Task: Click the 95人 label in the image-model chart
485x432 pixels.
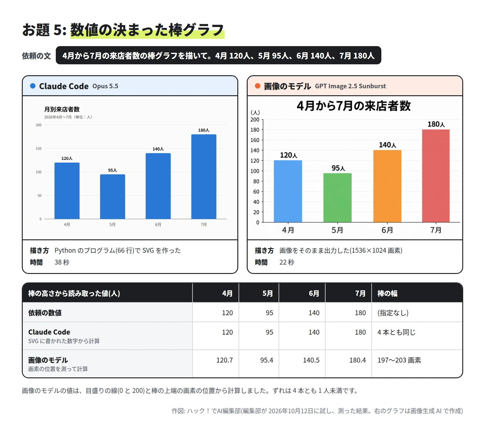Action: [338, 168]
